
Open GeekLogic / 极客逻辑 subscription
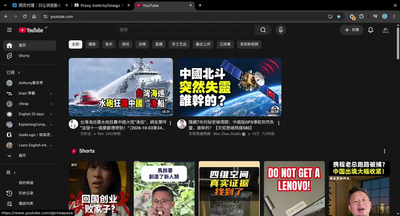(x=30, y=135)
